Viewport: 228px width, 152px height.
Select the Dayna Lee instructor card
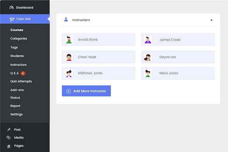178,57
